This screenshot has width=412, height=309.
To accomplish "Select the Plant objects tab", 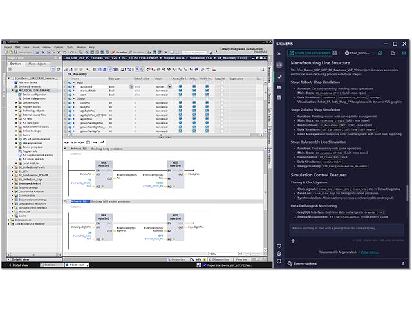I will [x=38, y=64].
